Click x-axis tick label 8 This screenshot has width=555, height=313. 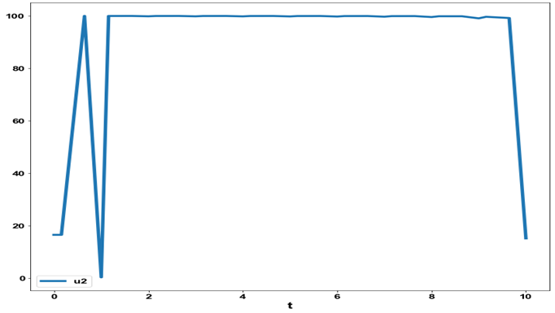432,297
